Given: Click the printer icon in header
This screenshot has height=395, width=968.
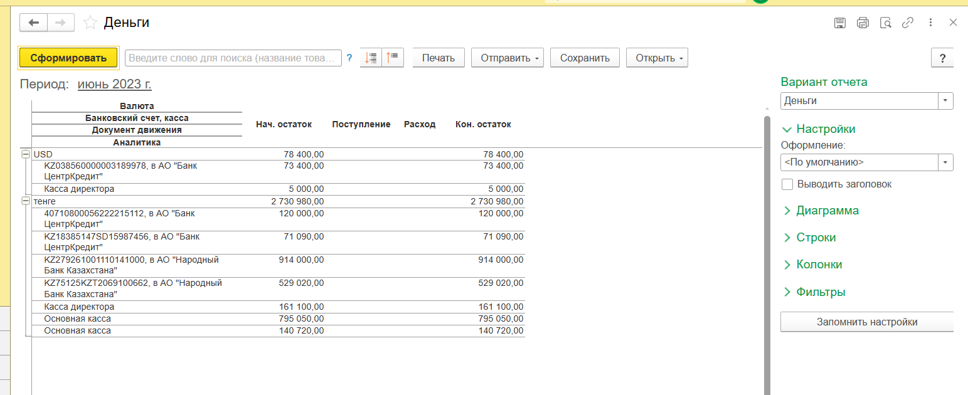Looking at the screenshot, I should (863, 23).
